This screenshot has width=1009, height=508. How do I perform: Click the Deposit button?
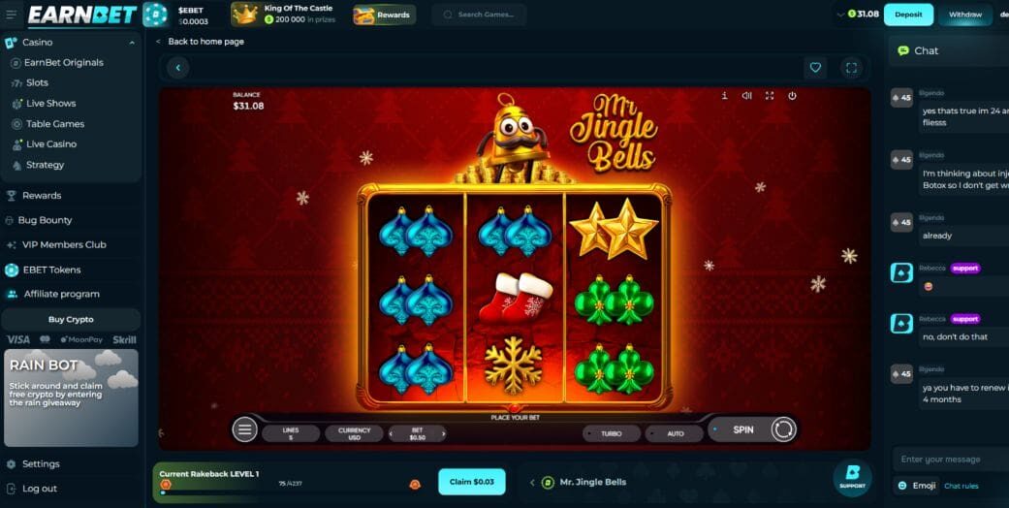pos(908,15)
